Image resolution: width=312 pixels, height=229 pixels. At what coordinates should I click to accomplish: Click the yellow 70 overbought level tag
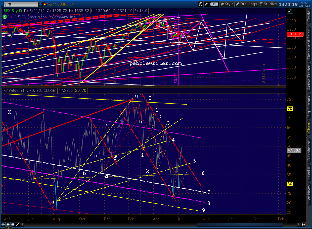[x=290, y=109]
